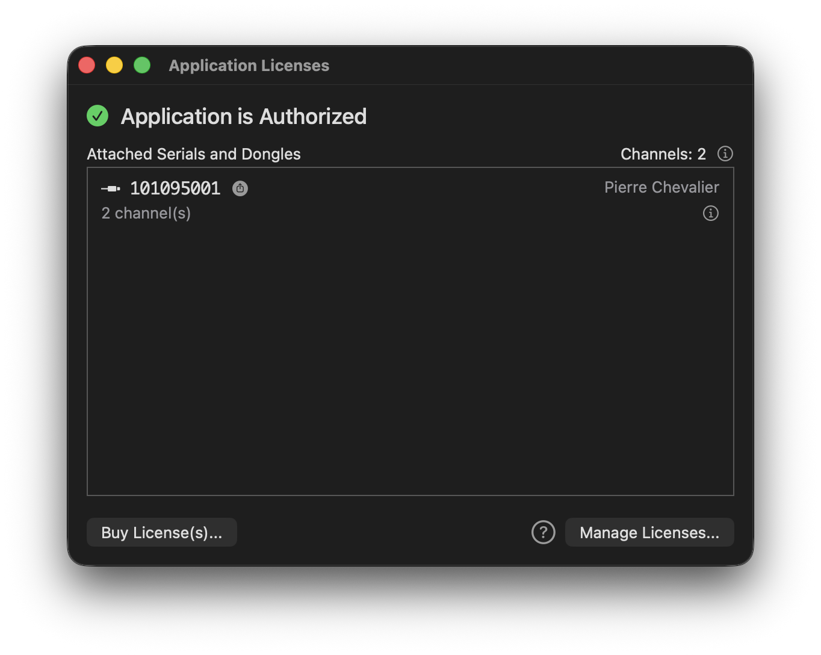The image size is (821, 655).
Task: Open the Buy License(s)... dialog
Action: pos(162,532)
